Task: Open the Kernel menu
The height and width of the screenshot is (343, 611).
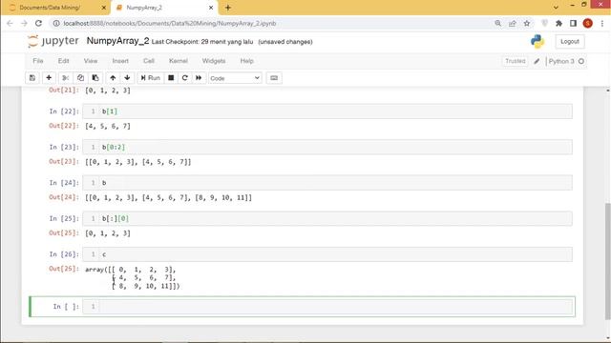Action: tap(179, 61)
